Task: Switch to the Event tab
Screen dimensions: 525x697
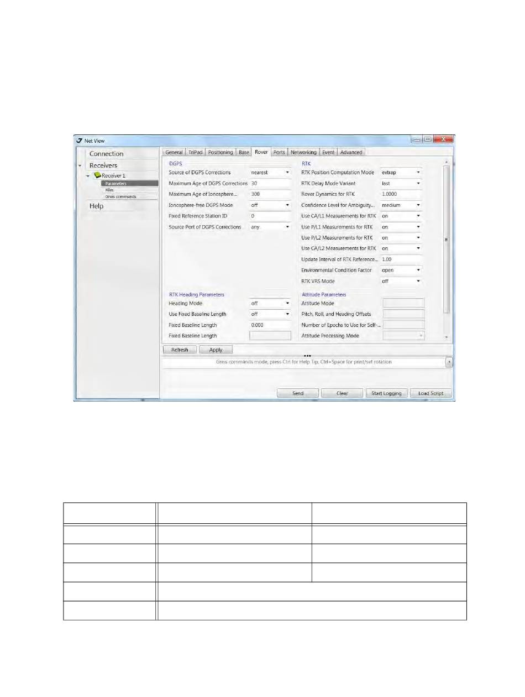Action: pyautogui.click(x=328, y=152)
